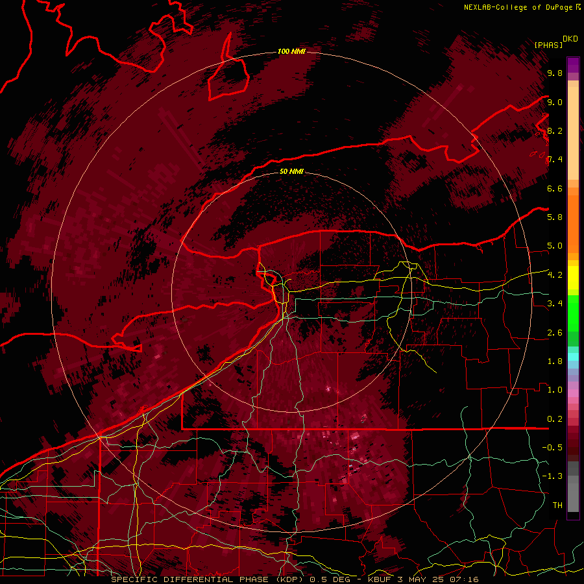The height and width of the screenshot is (584, 584).
Task: Click the 6.6 value on the scale
Action: (555, 189)
